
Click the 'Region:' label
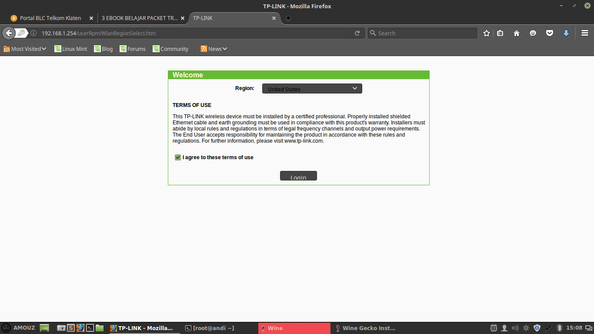[x=245, y=88]
